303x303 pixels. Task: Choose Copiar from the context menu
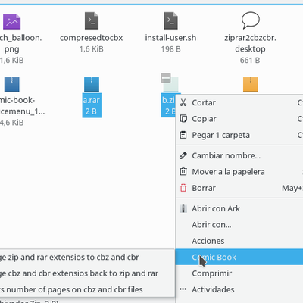click(x=239, y=119)
